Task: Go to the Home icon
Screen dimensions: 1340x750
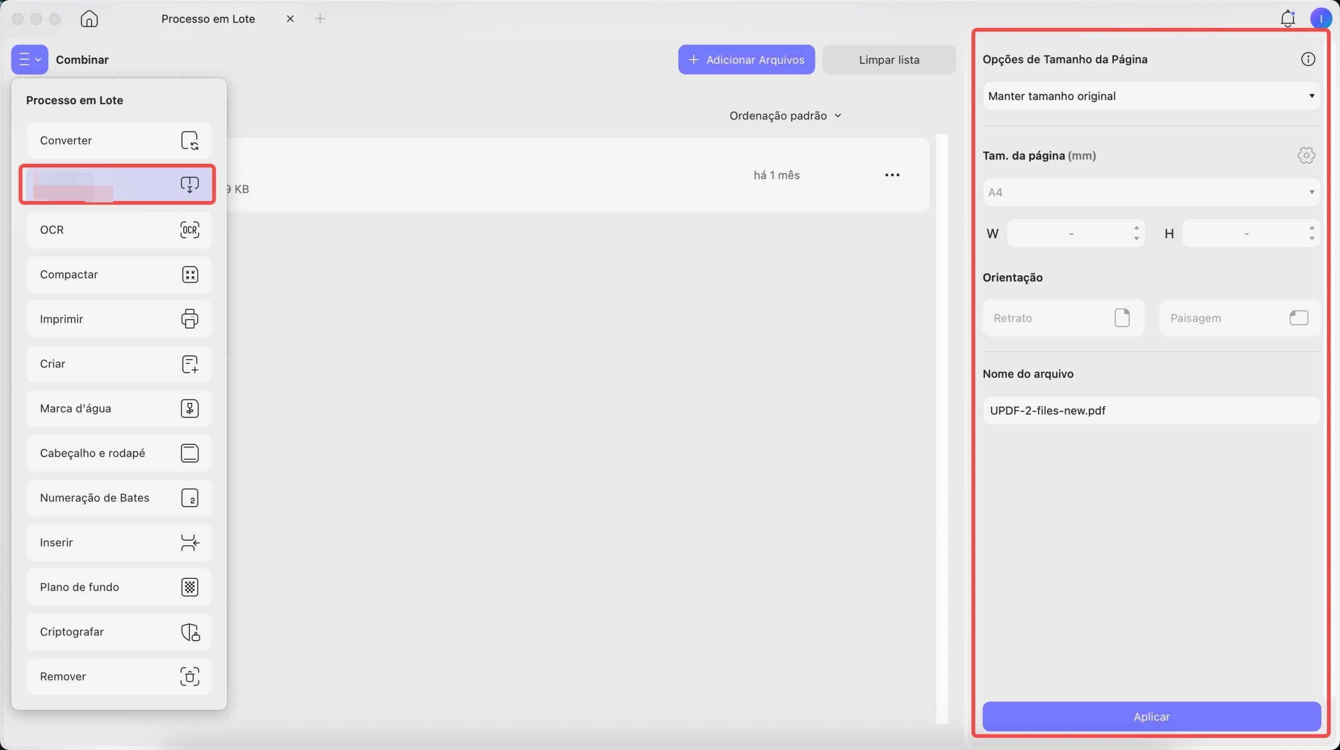Action: [x=89, y=19]
